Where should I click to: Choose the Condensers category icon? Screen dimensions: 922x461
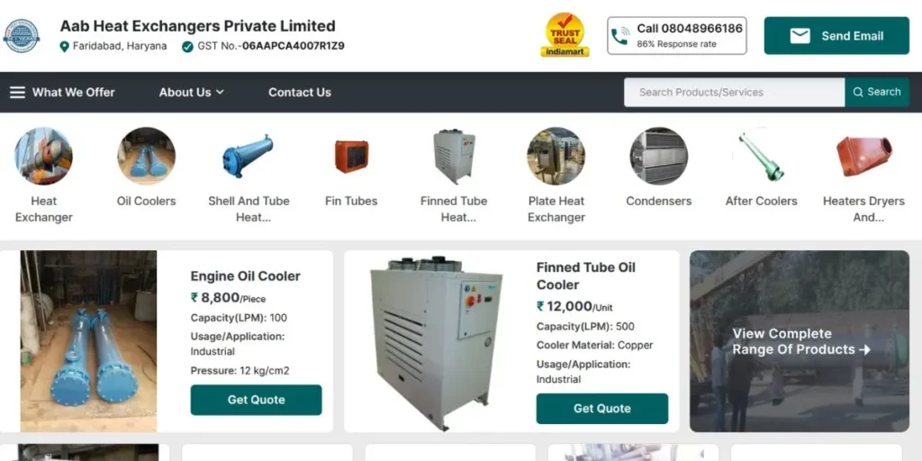(658, 156)
